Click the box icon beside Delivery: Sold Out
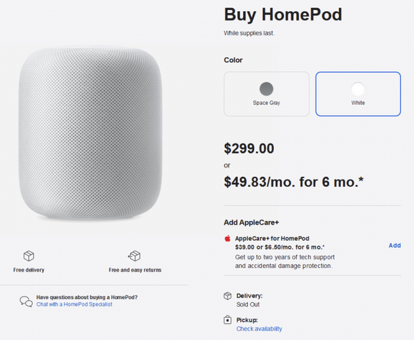This screenshot has height=340, width=414. tap(227, 296)
